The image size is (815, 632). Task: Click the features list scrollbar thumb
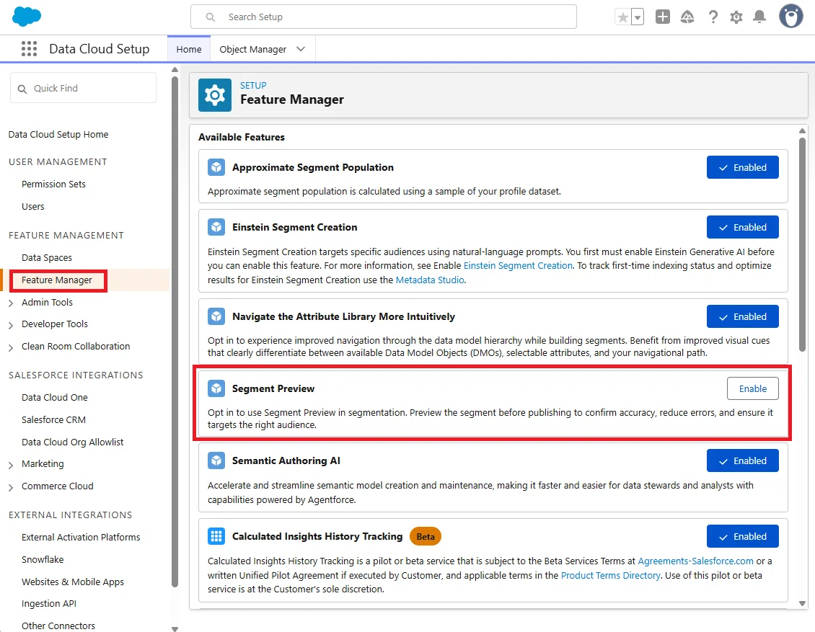pos(802,244)
